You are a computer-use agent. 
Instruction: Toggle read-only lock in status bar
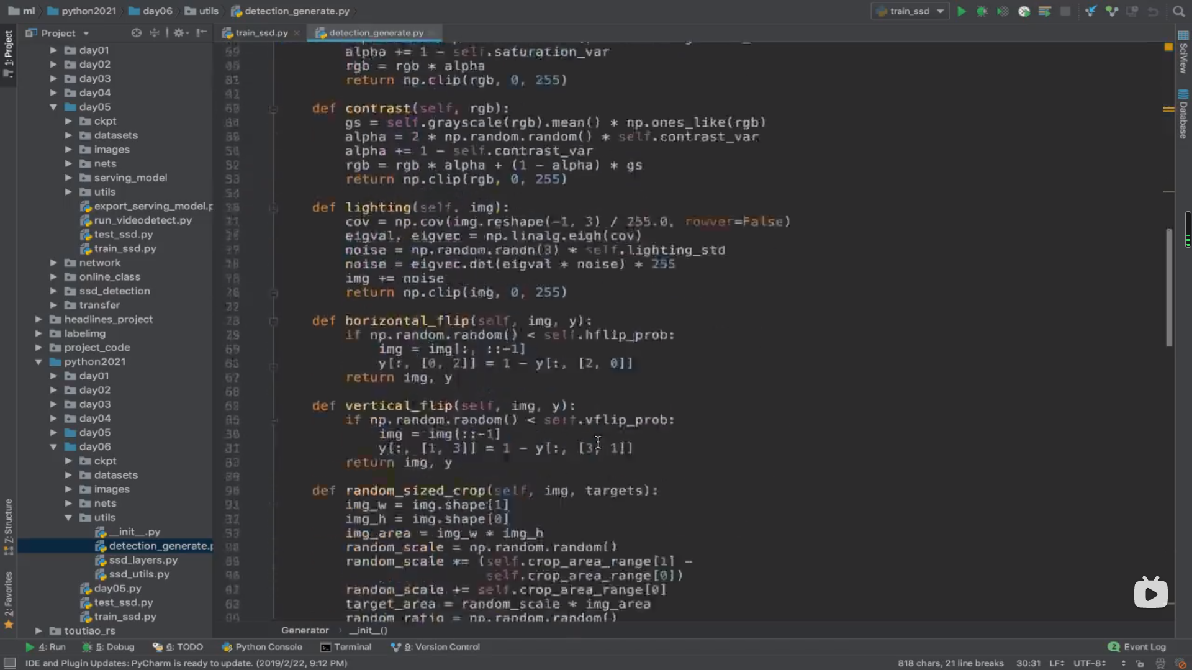click(1140, 663)
